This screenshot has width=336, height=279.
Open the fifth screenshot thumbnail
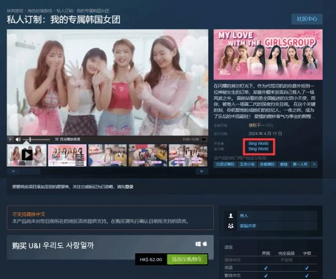pos(188,155)
